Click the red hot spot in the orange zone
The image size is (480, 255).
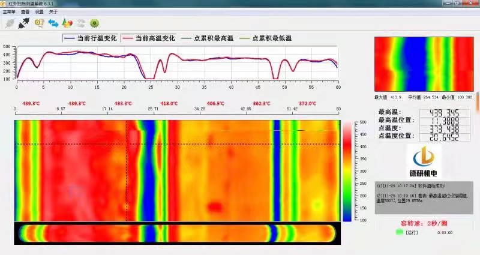[x=214, y=207]
